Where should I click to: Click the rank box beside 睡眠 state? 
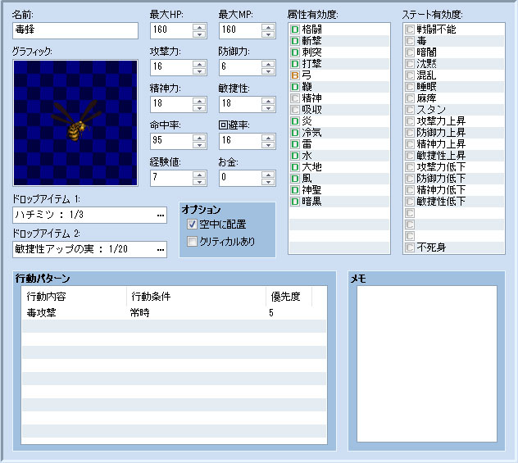[410, 87]
